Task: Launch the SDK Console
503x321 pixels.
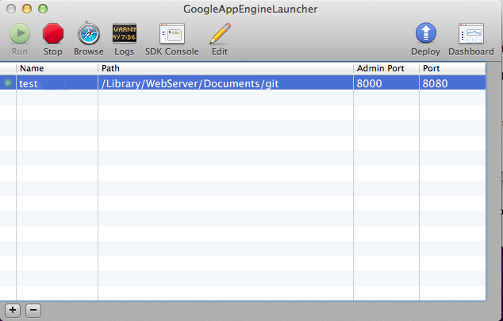Action: [x=172, y=33]
